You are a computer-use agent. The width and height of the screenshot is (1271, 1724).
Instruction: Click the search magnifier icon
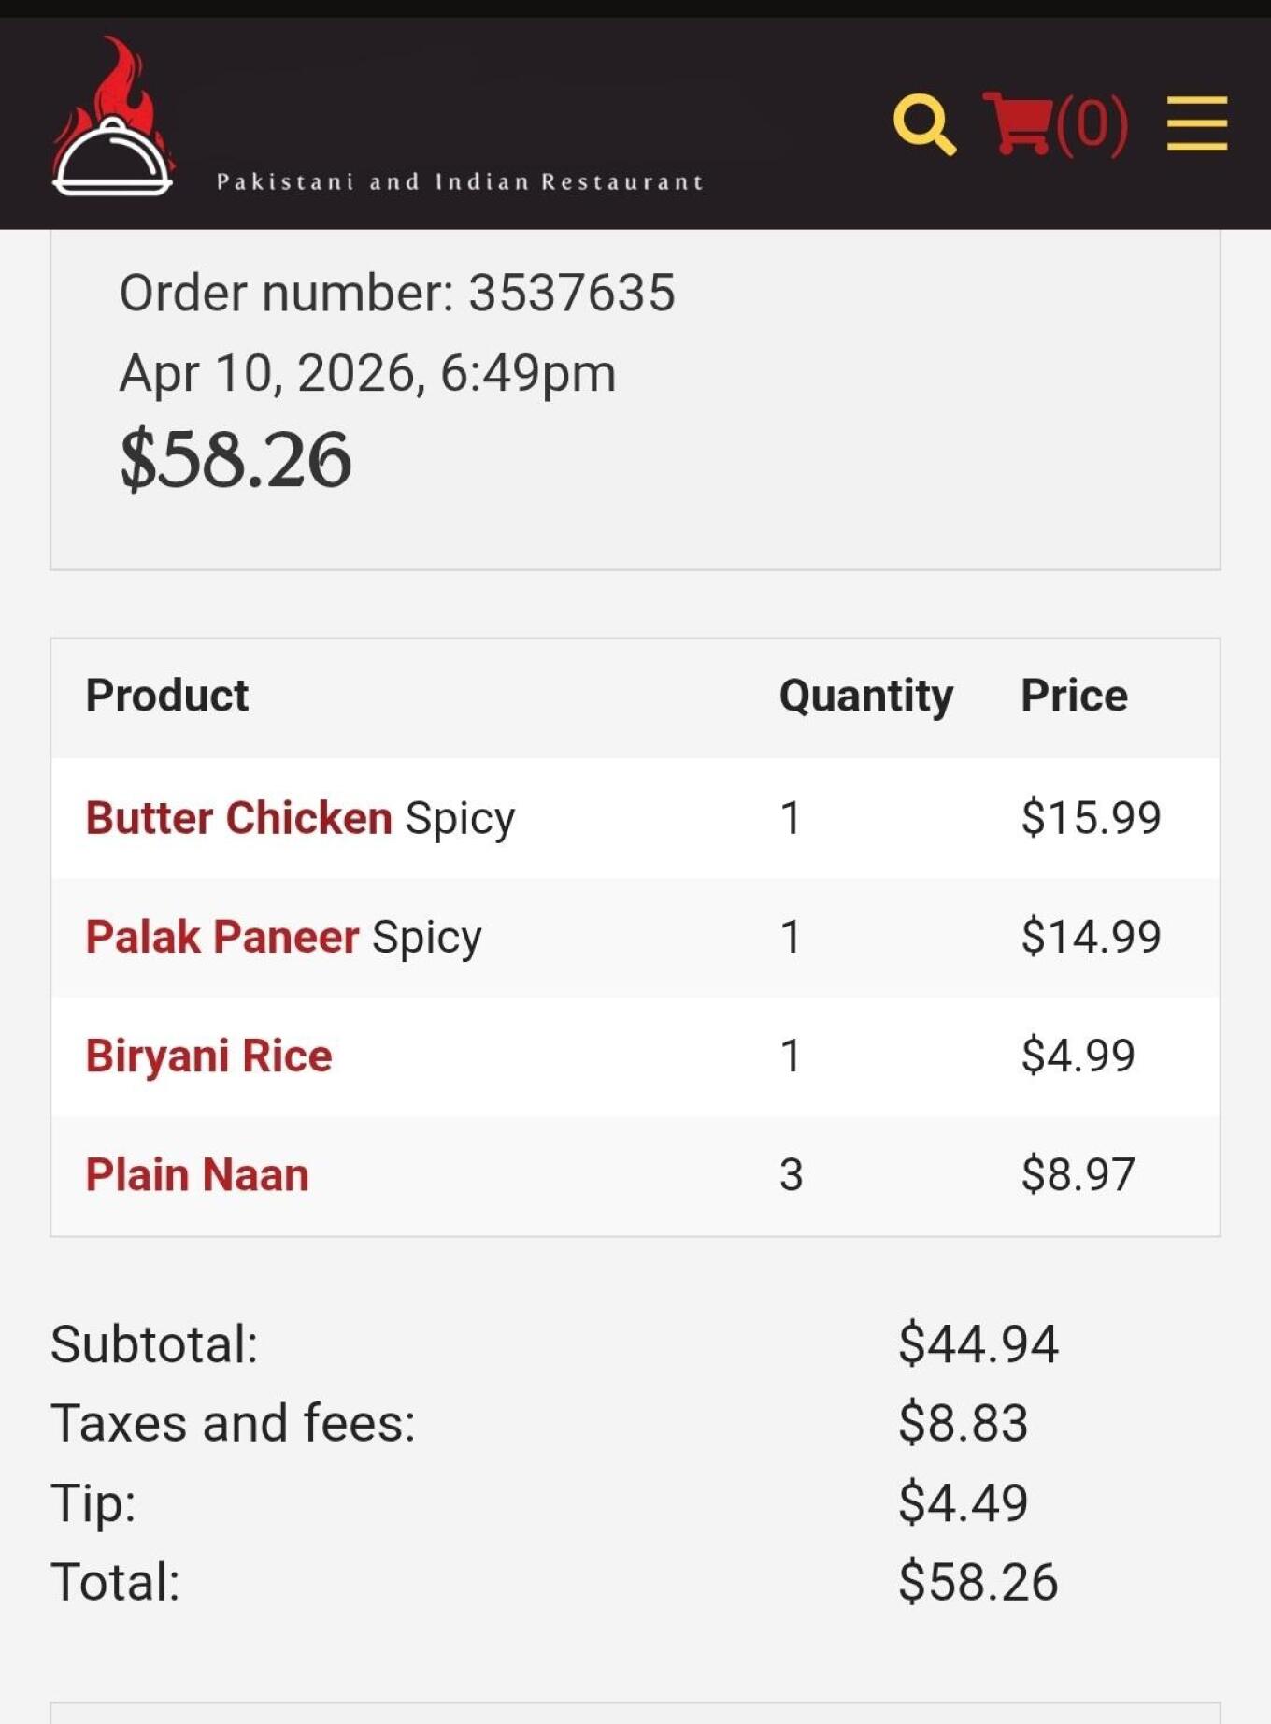click(x=924, y=123)
